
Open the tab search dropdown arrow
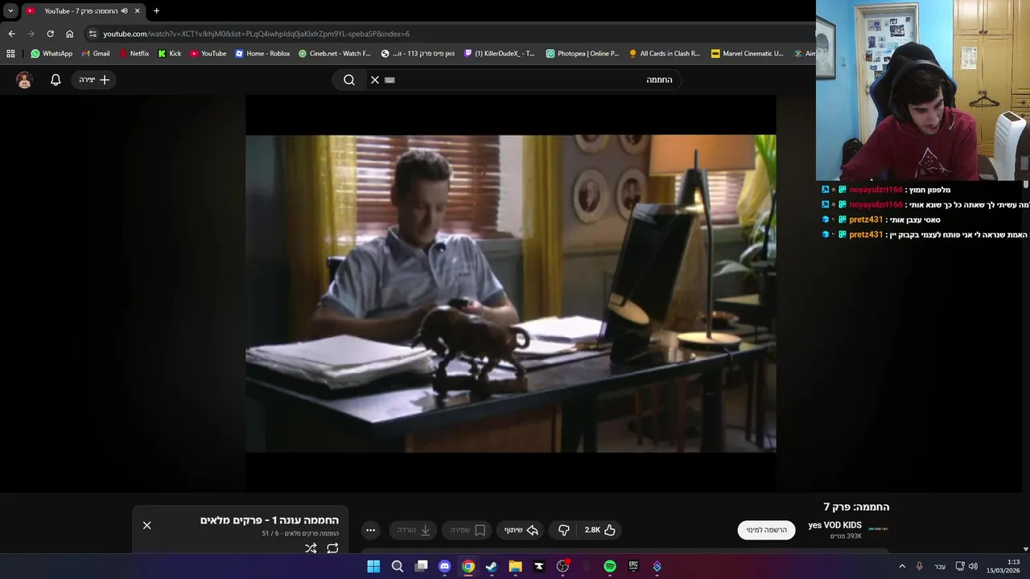click(x=10, y=10)
